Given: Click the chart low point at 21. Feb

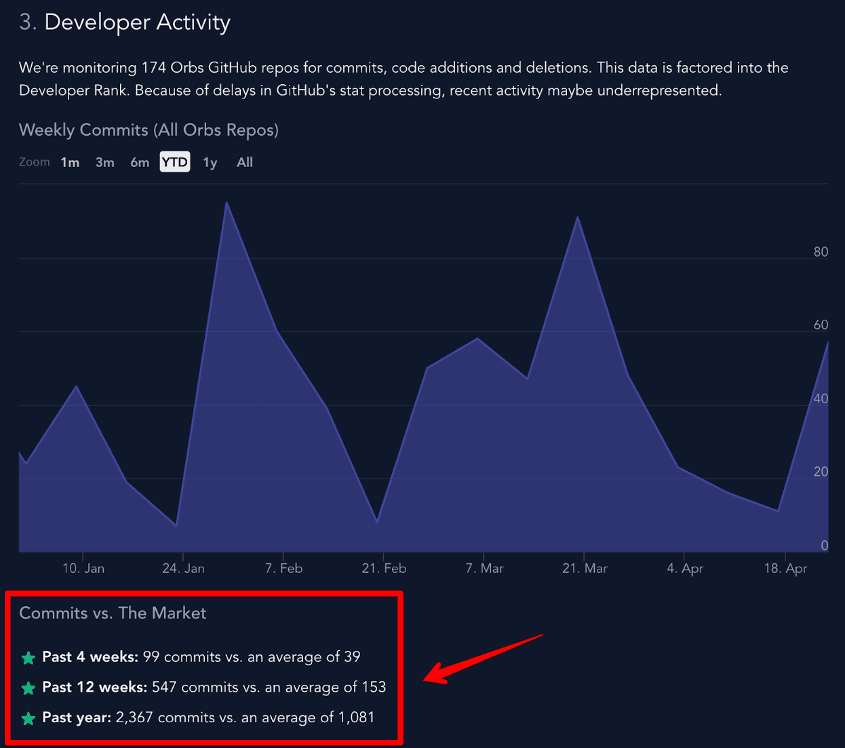Looking at the screenshot, I should tap(377, 523).
